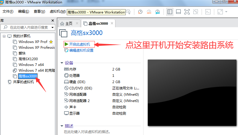Close the 主页 tab
This screenshot has width=238, height=135.
[77, 24]
